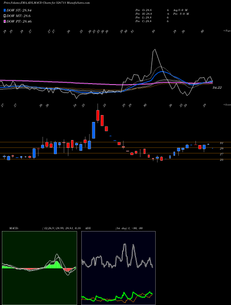Click the 34.22 price label beside EMA lines
Viewport: 231px width, 305px height.
click(217, 88)
